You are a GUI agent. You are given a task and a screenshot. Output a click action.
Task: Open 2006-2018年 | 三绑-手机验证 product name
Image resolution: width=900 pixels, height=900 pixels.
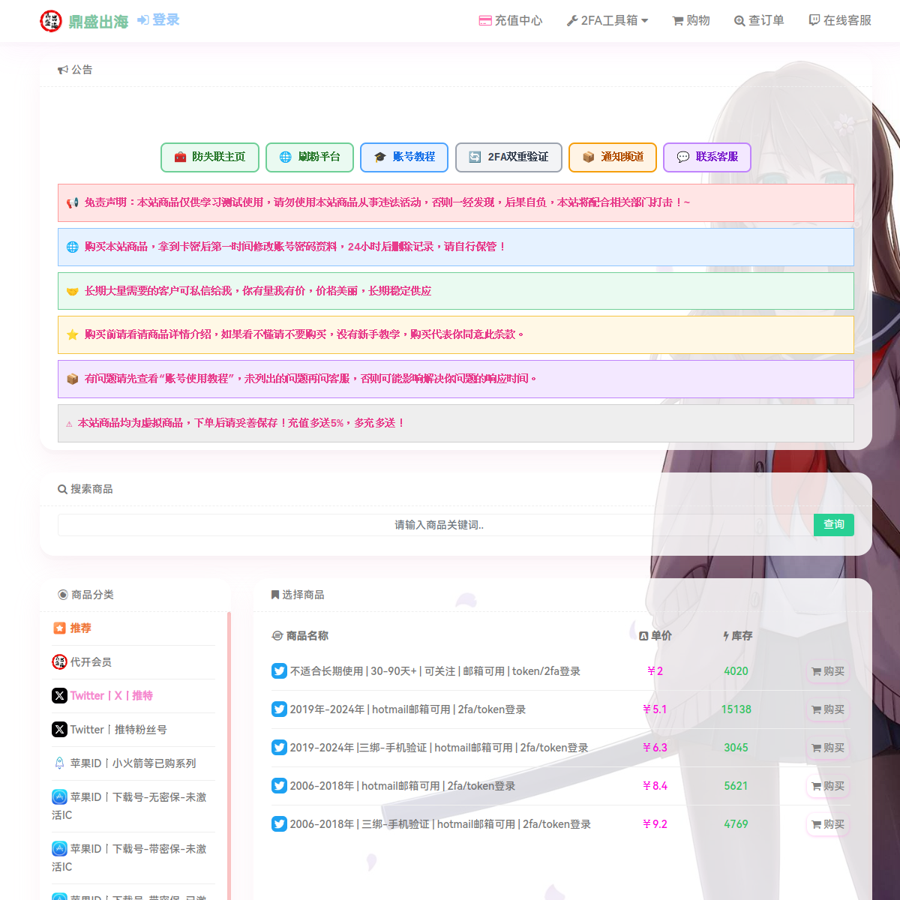tap(440, 824)
